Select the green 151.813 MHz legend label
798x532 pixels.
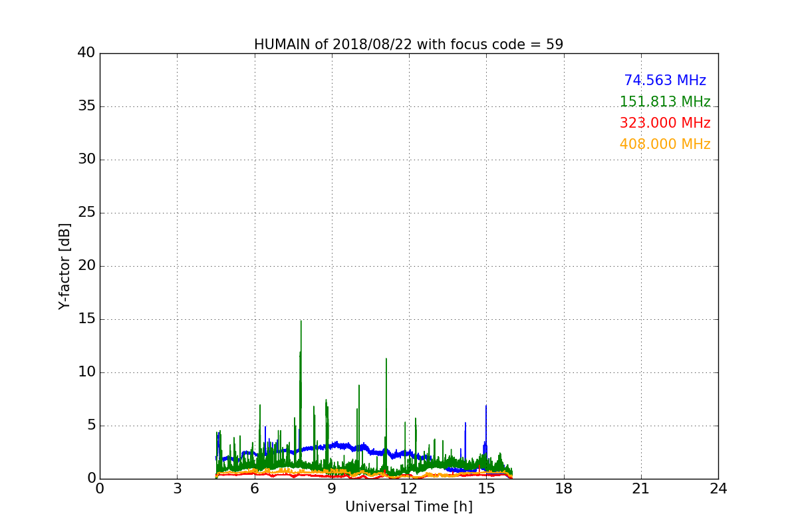665,102
